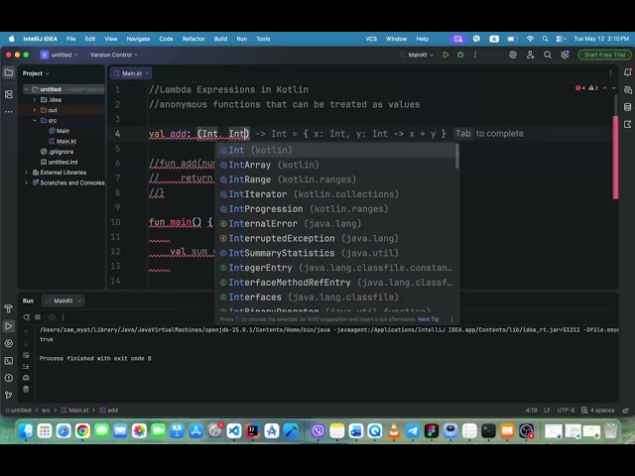Viewport: 635px width, 476px height.
Task: Open the Problems tool window icon
Action: (9, 378)
